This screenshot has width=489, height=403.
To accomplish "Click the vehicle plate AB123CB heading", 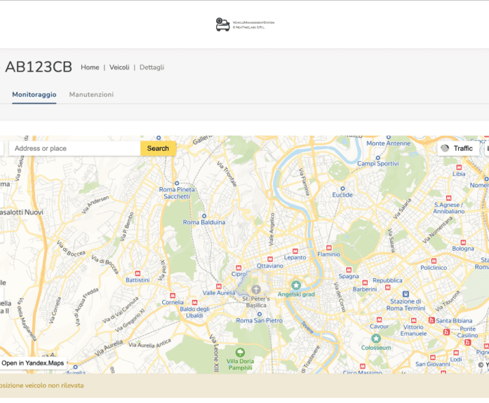I will (x=39, y=67).
